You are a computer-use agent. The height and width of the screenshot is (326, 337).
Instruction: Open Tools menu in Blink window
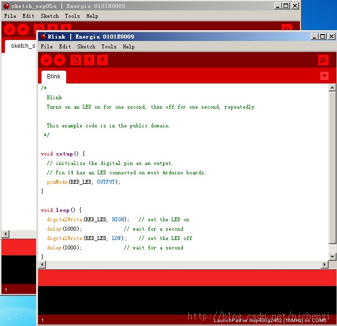(109, 46)
